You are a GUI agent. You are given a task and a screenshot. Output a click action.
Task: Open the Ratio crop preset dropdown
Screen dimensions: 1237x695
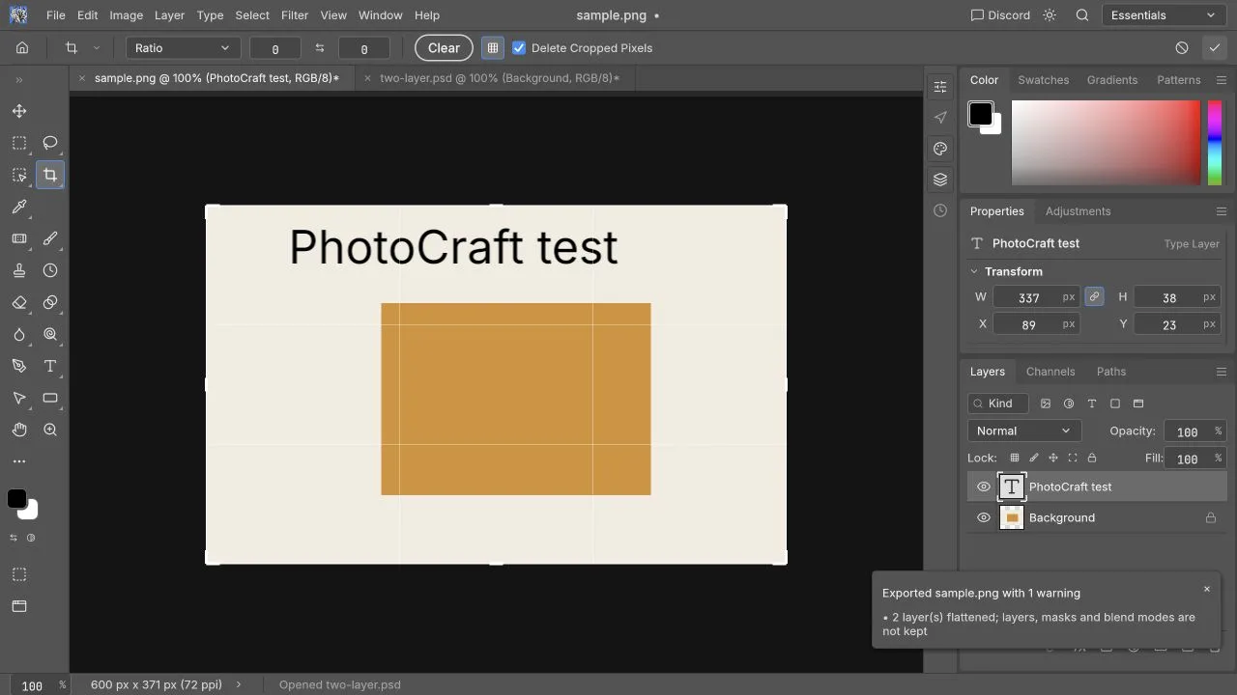pyautogui.click(x=183, y=47)
